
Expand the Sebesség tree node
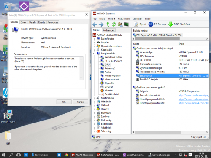pyautogui.click(x=94, y=131)
